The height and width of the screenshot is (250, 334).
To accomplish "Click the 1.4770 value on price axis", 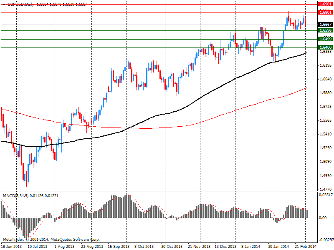I will coord(325,189).
